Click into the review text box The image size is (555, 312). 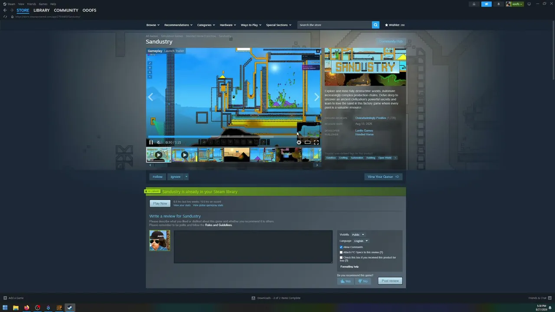coord(253,247)
